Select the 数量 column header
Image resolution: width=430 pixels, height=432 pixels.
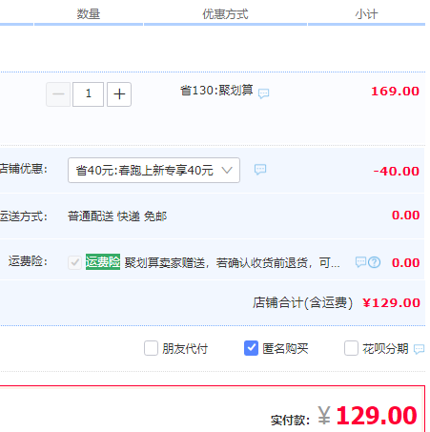[x=89, y=14]
